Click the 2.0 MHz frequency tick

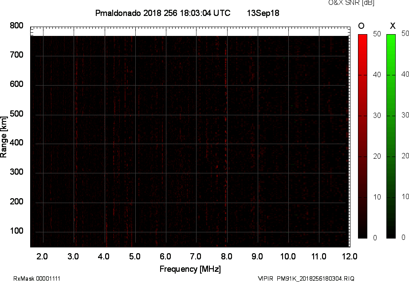click(x=43, y=256)
